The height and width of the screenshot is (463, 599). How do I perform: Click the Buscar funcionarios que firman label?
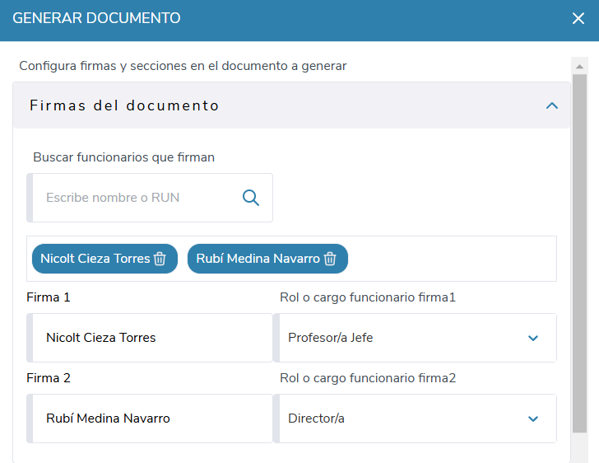[x=123, y=157]
